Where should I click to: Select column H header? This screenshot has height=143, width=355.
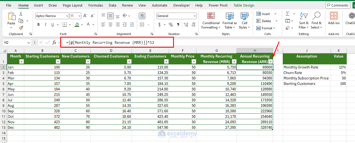[x=255, y=50]
